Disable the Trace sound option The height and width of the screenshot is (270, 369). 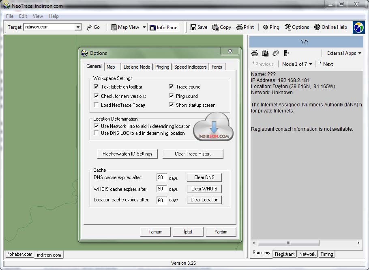(171, 87)
